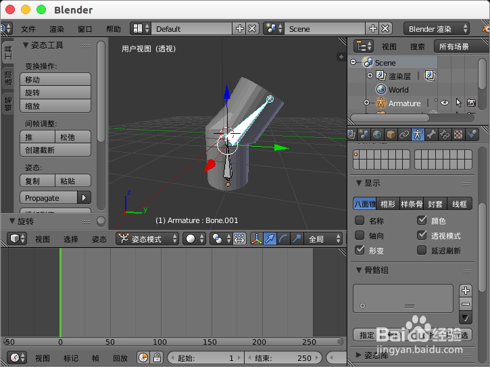Click the 结束 end frame field
Screen dimensions: 490x367
coord(283,358)
